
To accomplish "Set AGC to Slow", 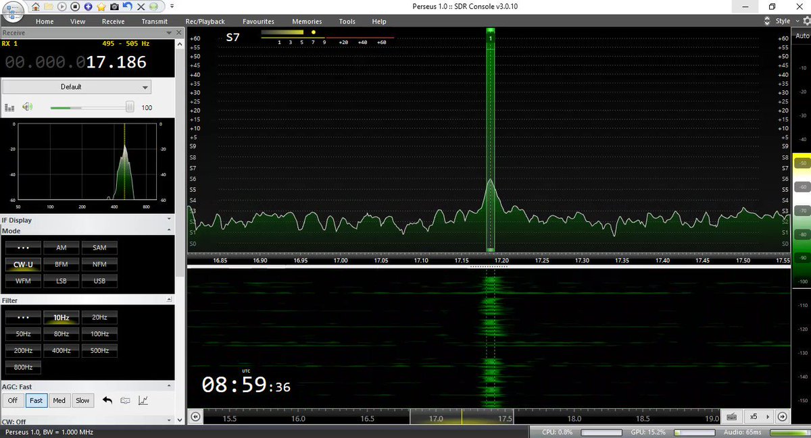I will [x=82, y=400].
